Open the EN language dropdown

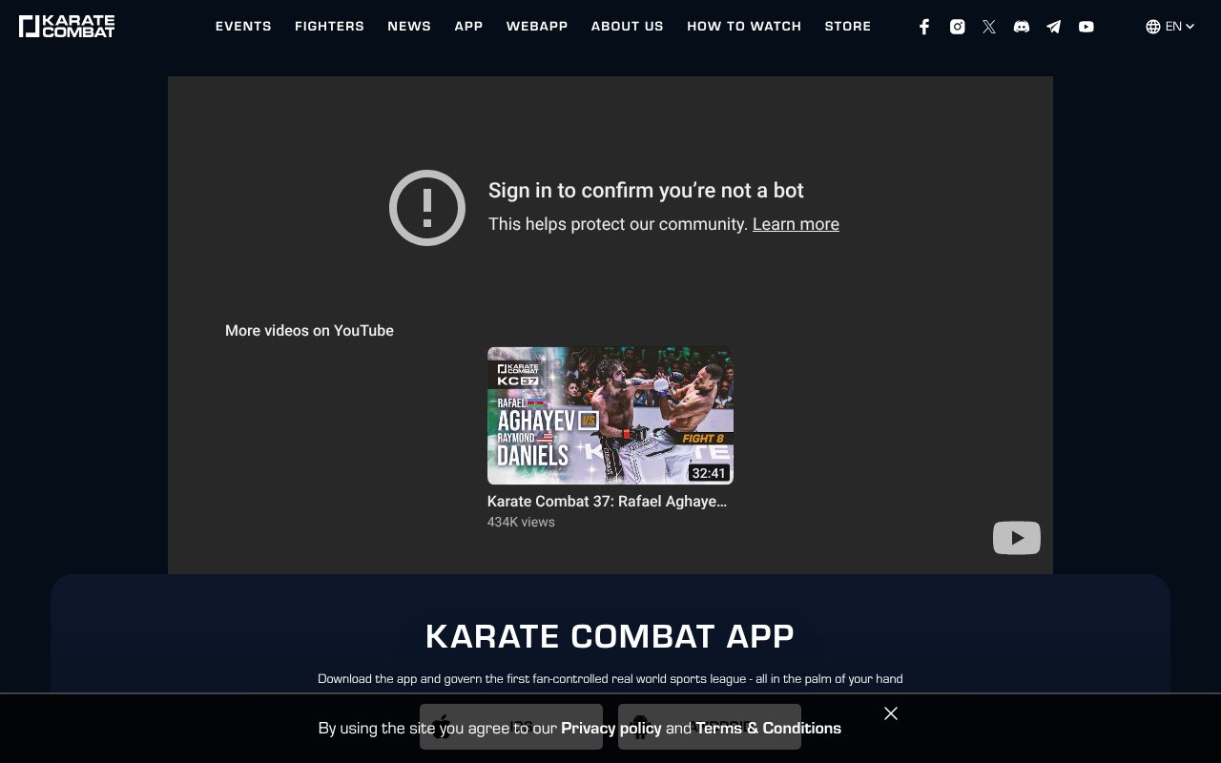pos(1172,26)
